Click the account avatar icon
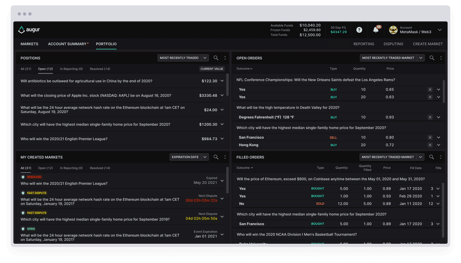 point(393,30)
